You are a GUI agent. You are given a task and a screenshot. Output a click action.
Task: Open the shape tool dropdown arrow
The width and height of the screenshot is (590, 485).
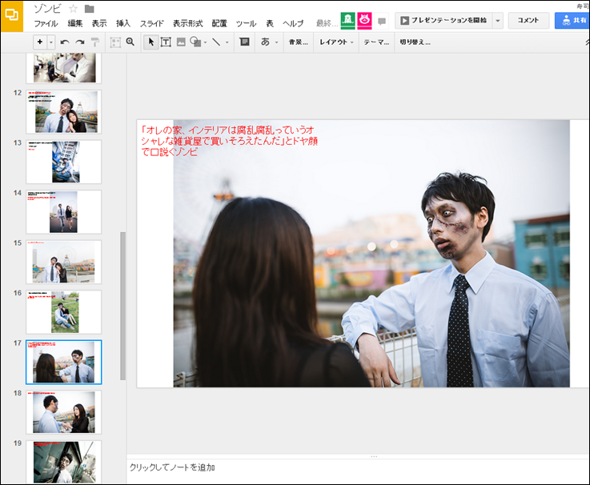click(x=206, y=42)
